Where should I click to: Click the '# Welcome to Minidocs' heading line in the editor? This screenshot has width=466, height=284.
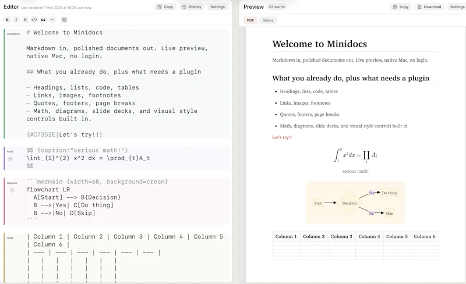(x=65, y=33)
